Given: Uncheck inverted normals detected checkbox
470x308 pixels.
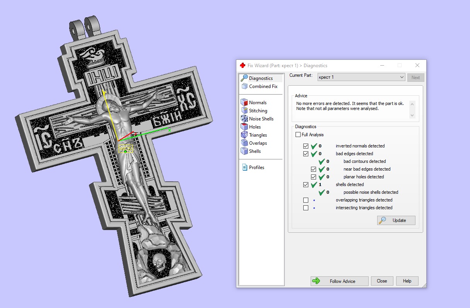Looking at the screenshot, I should click(x=306, y=146).
